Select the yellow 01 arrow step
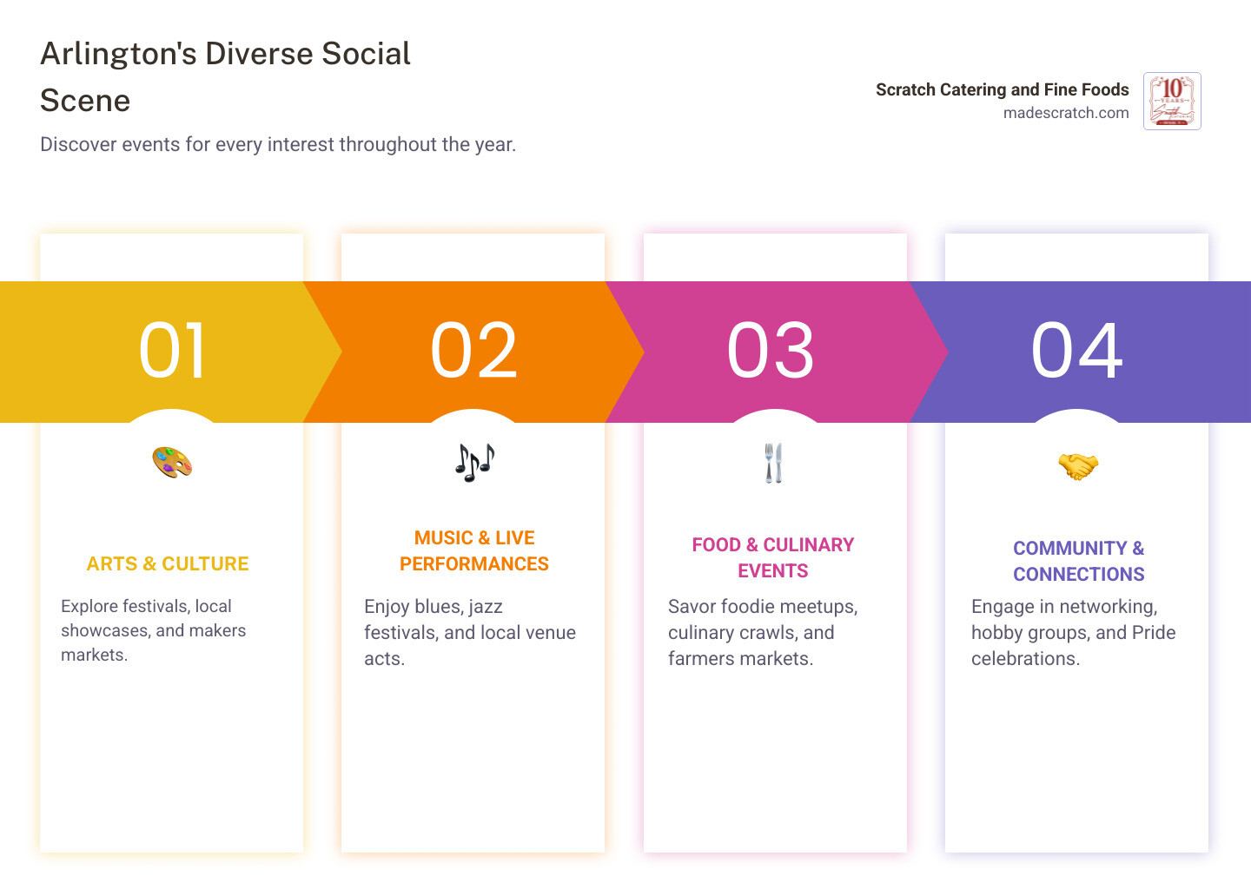This screenshot has width=1251, height=889. (171, 352)
